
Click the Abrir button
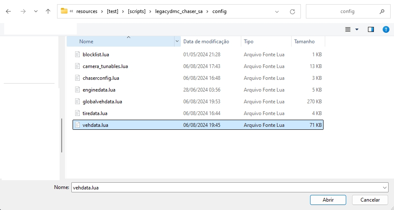point(328,200)
